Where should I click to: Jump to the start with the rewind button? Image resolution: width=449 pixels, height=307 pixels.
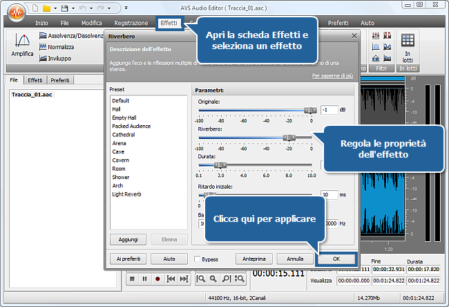click(171, 279)
